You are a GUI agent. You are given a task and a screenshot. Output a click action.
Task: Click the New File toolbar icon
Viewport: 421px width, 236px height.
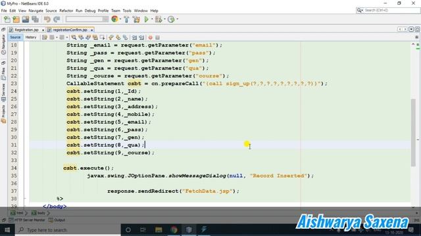click(7, 19)
